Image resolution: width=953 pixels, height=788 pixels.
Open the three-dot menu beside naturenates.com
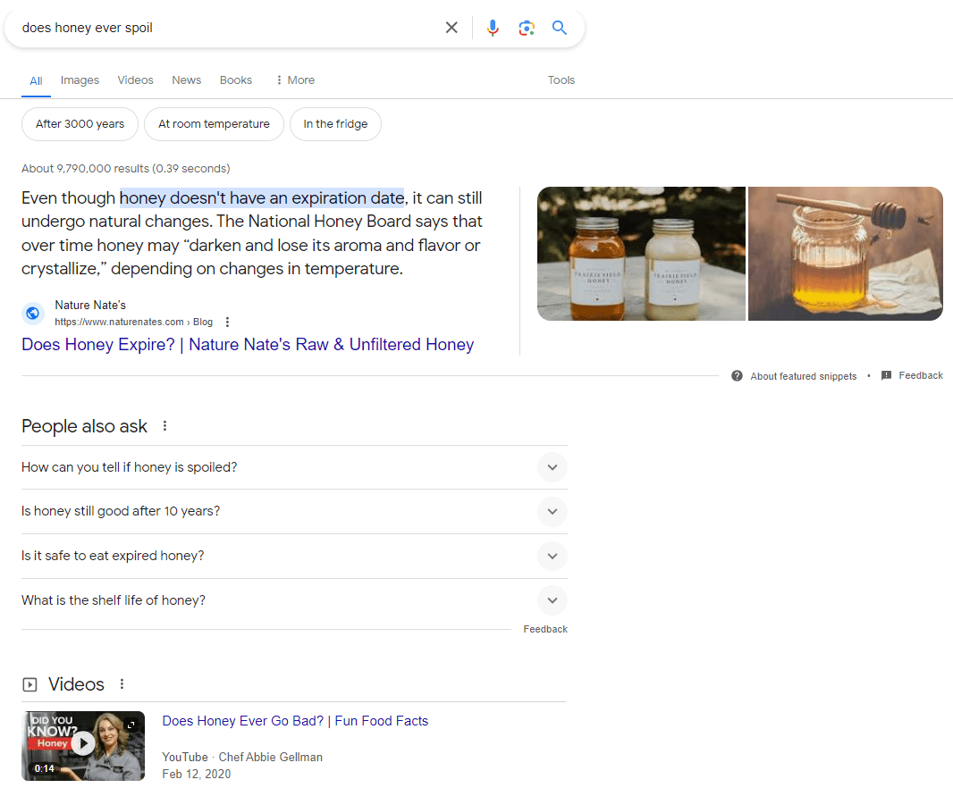click(227, 322)
